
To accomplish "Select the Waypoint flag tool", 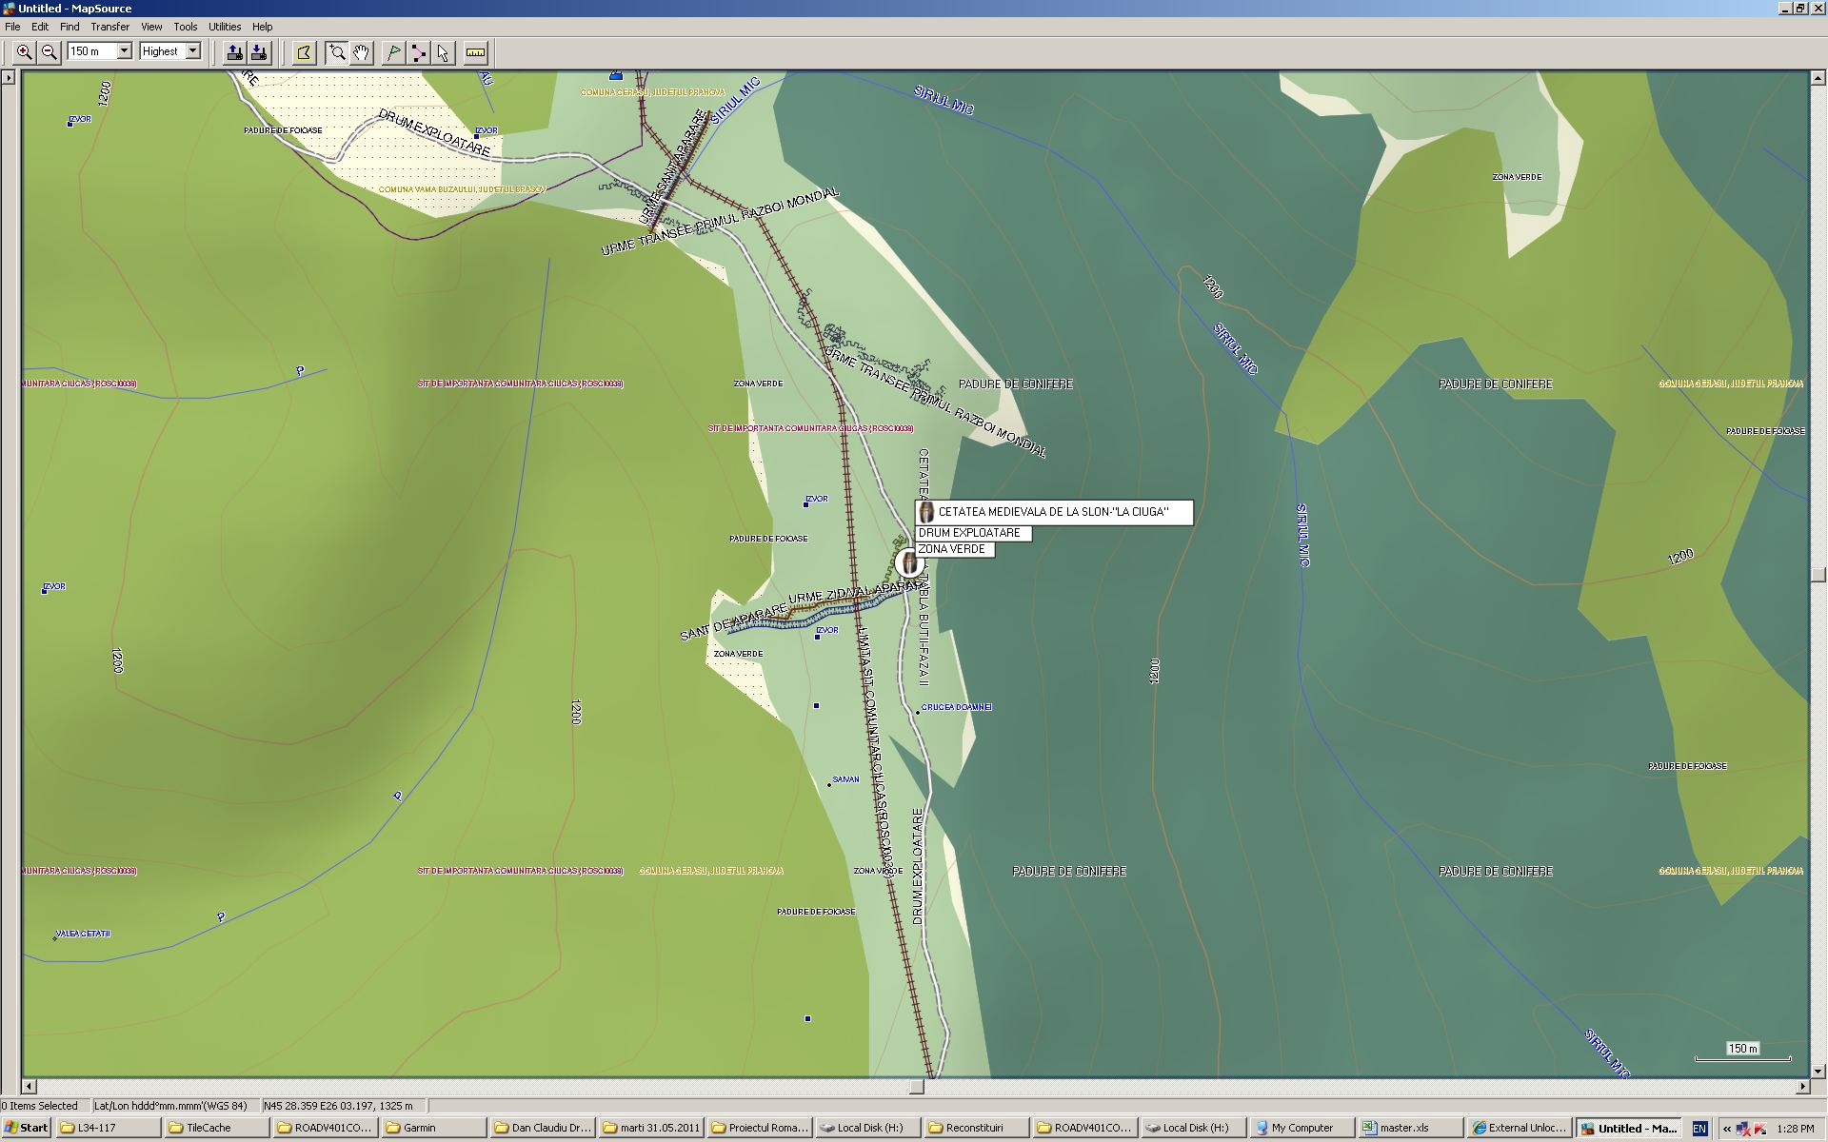I will (393, 52).
